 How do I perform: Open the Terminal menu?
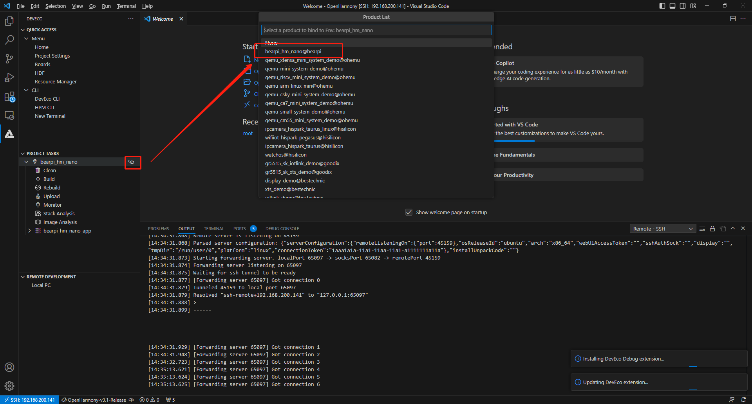tap(127, 6)
